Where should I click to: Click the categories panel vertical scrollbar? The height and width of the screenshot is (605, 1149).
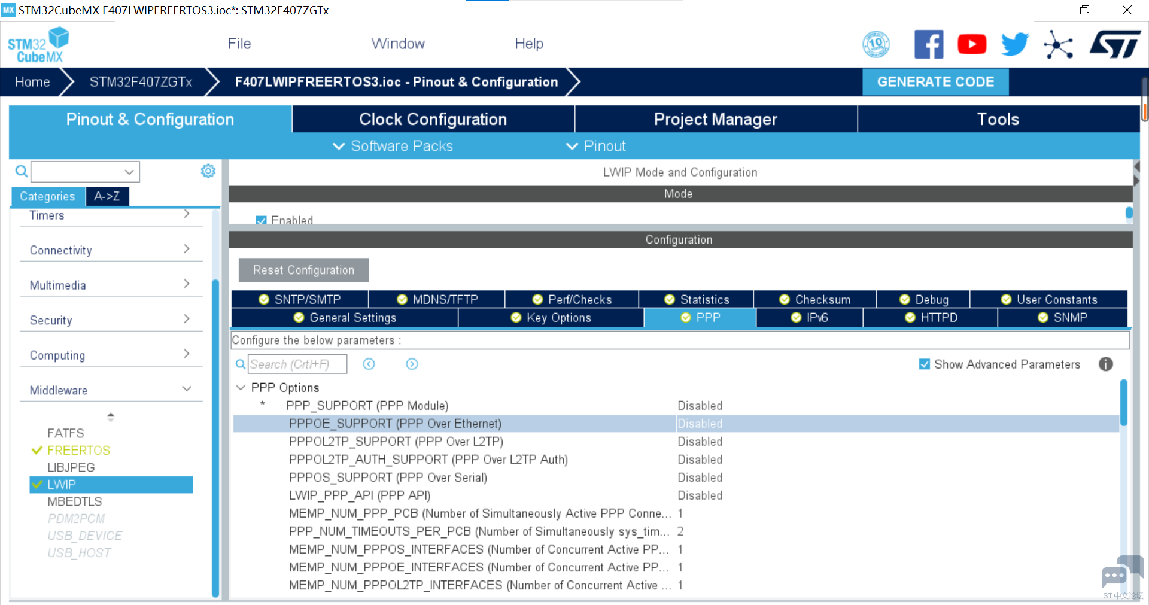coord(215,437)
